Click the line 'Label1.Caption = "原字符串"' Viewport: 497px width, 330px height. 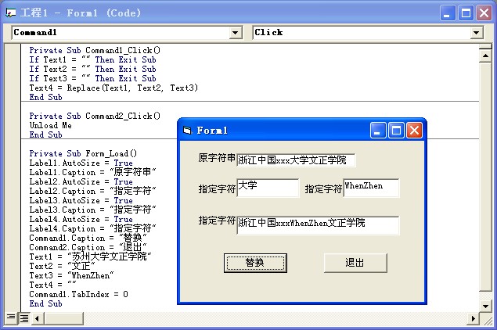pos(92,172)
